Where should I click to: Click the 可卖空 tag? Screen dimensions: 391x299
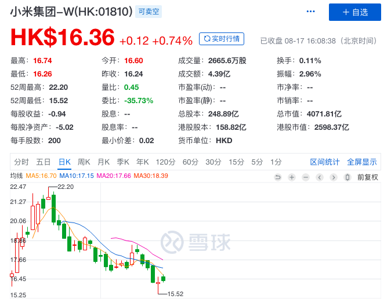pyautogui.click(x=149, y=12)
